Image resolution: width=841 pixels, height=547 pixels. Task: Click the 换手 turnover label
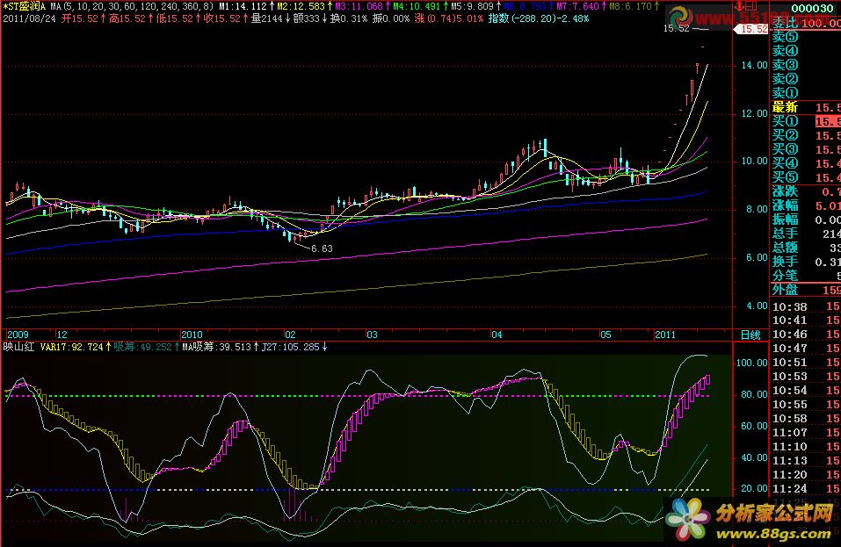785,262
